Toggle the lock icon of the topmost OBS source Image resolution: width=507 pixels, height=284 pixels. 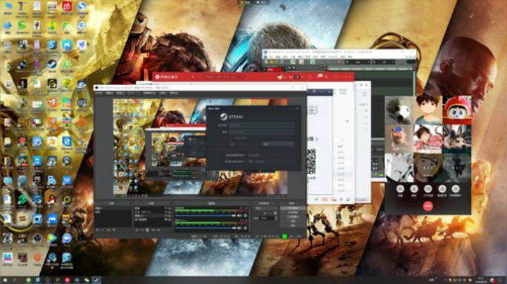[170, 208]
